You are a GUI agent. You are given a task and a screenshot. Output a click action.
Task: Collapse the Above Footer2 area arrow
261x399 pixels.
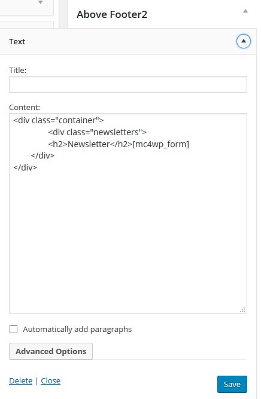[x=245, y=11]
